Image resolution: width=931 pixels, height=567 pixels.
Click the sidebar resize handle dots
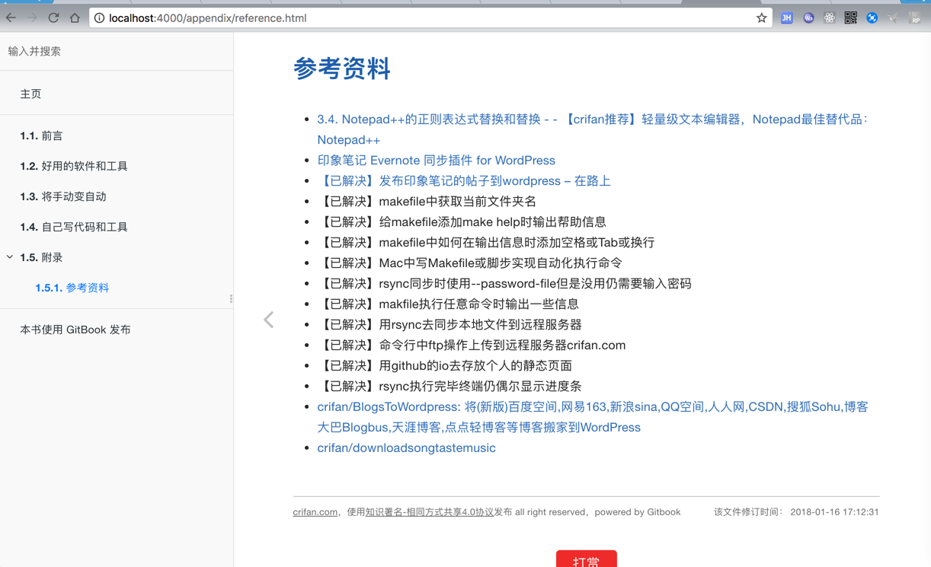click(x=231, y=298)
